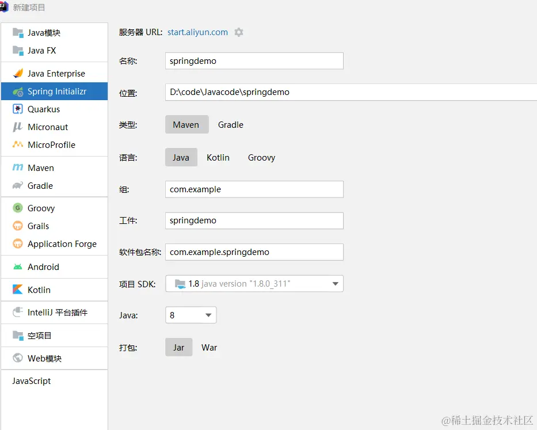Click the Grails icon
This screenshot has width=537, height=430.
tap(18, 226)
